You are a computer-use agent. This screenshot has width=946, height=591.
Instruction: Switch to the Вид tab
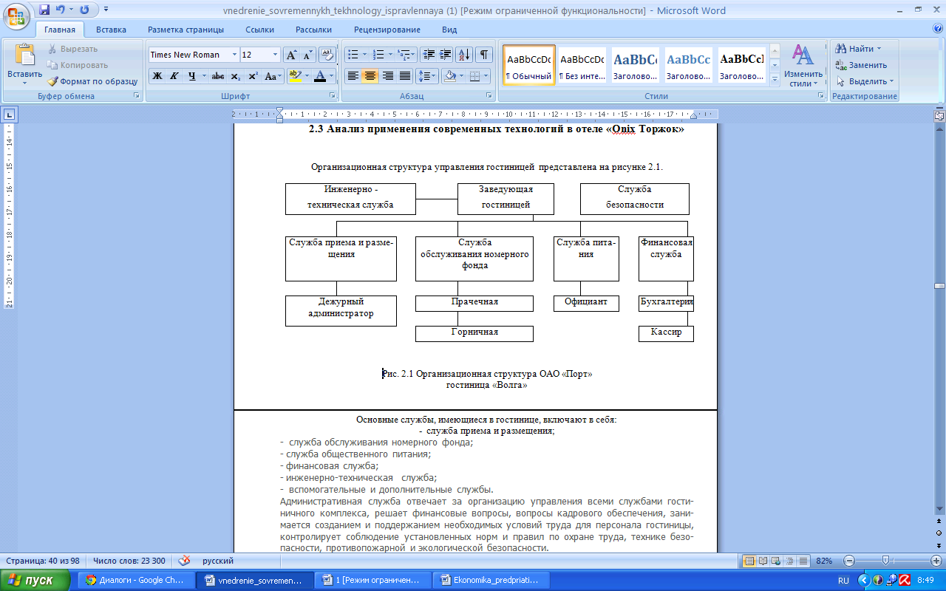coord(449,30)
